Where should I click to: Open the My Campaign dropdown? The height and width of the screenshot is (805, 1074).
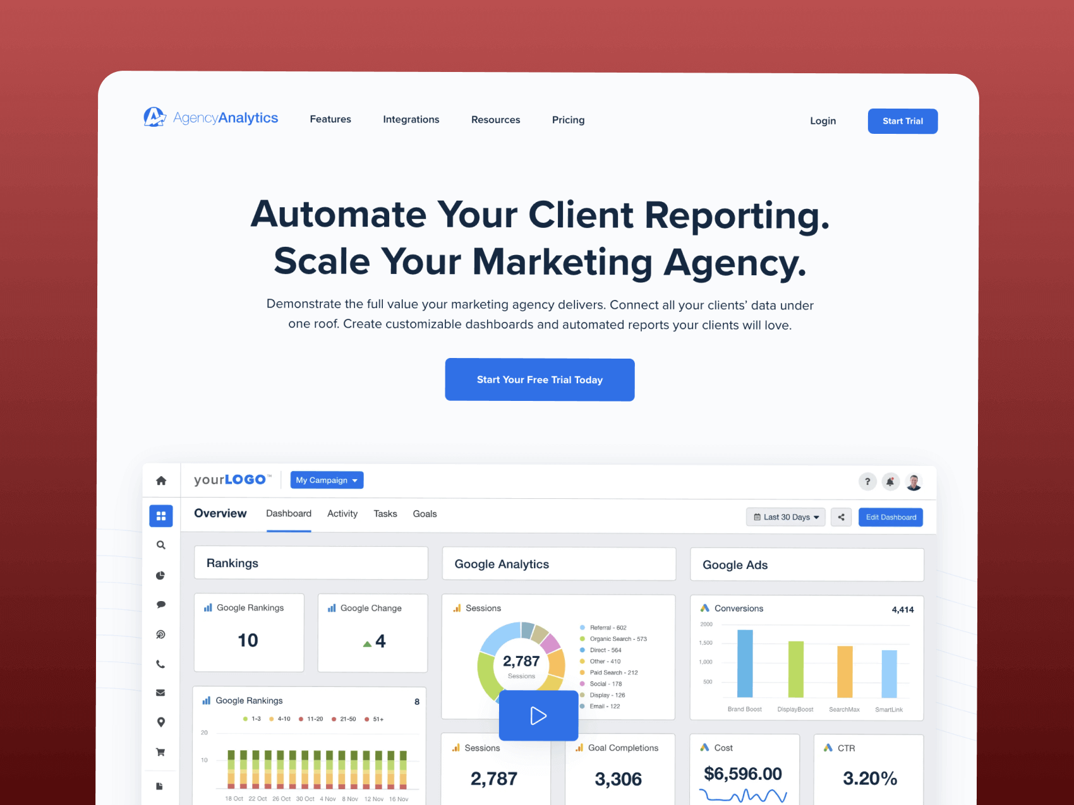[x=327, y=480]
